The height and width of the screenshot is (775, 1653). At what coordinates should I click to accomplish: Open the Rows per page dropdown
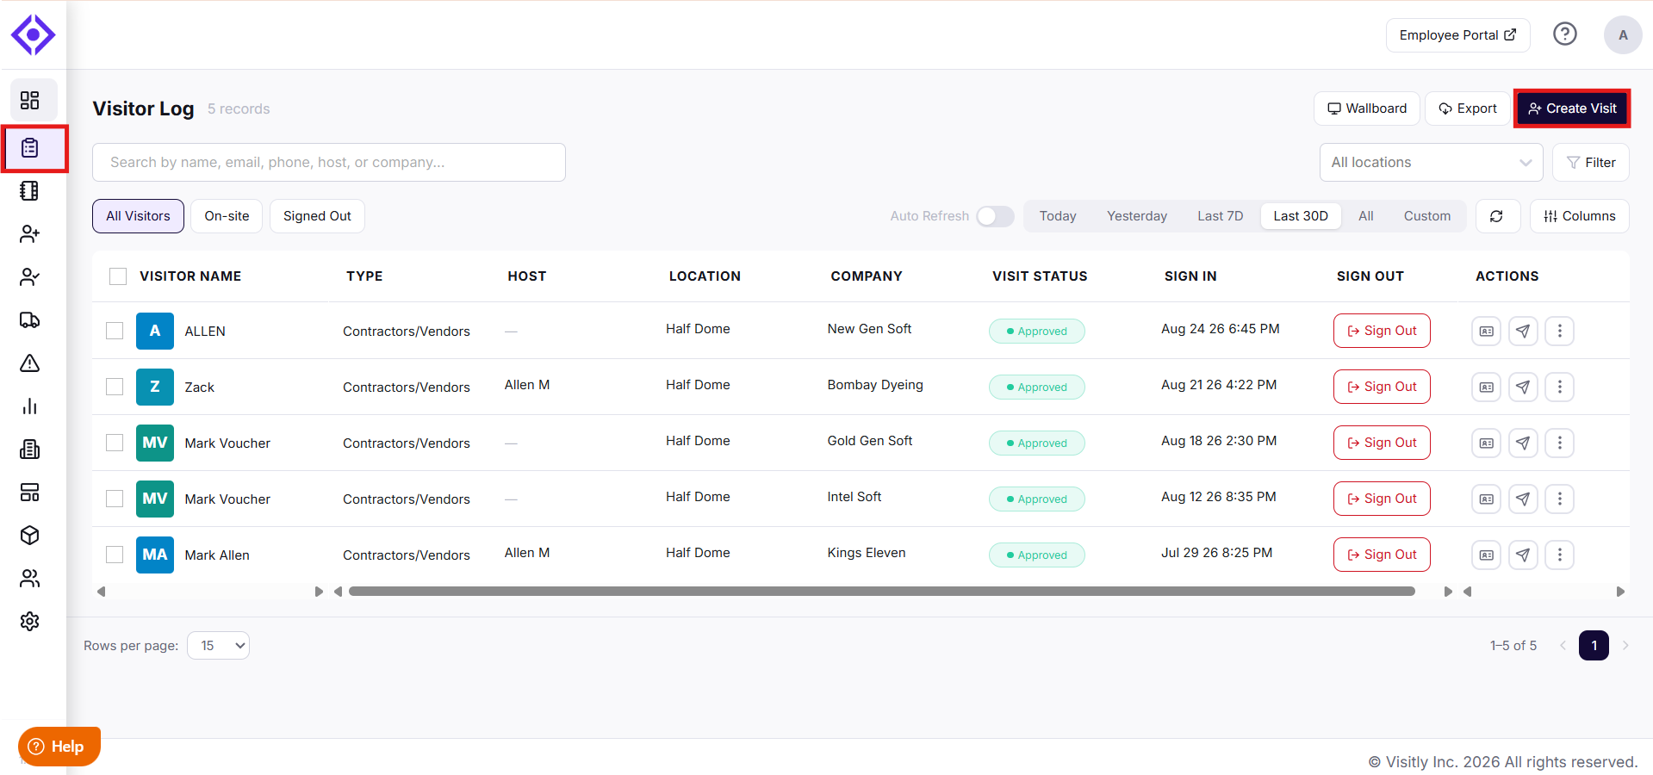point(218,646)
